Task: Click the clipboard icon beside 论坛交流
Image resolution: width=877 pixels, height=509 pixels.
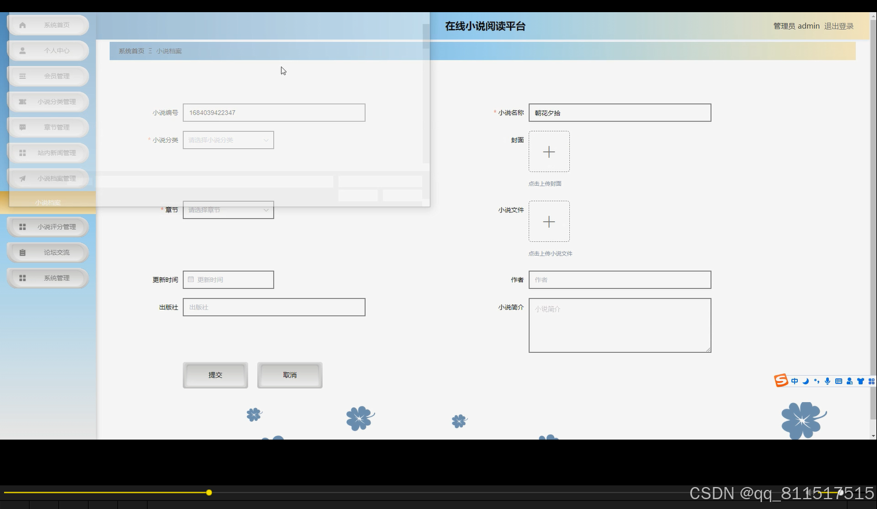Action: [x=23, y=252]
